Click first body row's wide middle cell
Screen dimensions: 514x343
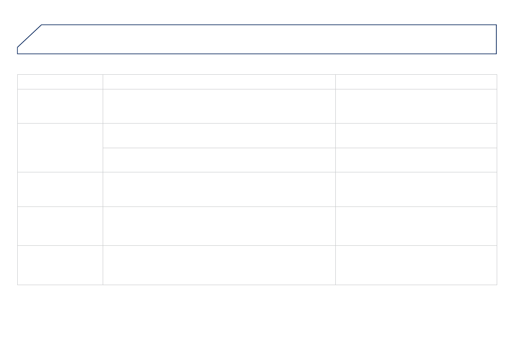point(219,106)
